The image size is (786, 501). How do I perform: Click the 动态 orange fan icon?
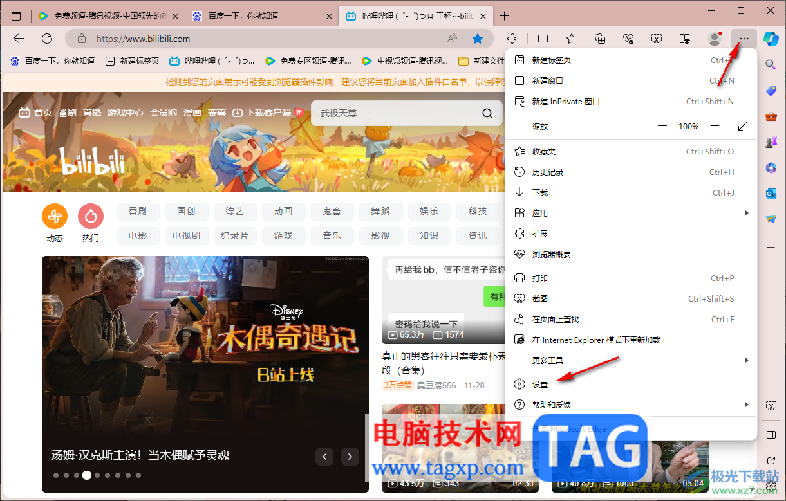(x=55, y=217)
